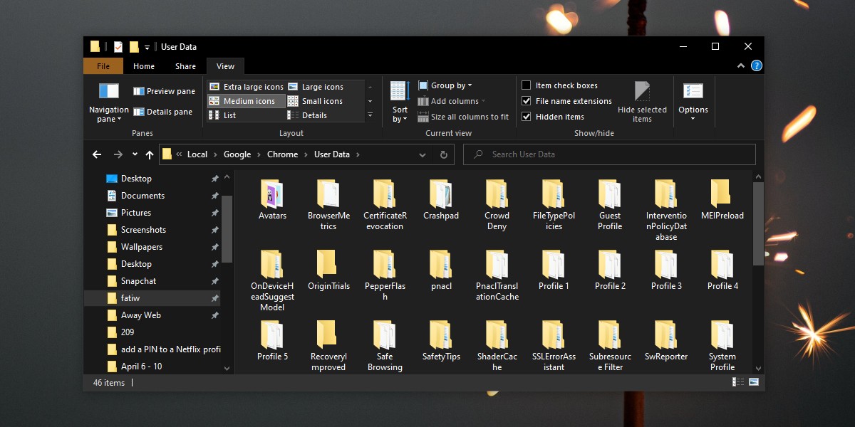Select the SwReporter folder
Image resolution: width=855 pixels, height=427 pixels.
[666, 341]
